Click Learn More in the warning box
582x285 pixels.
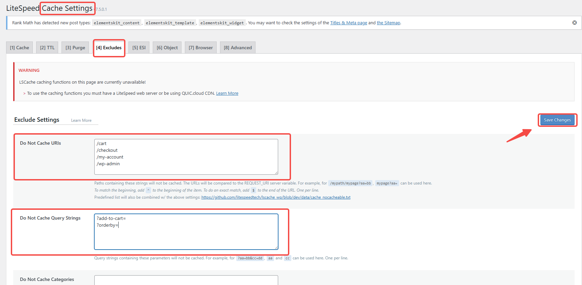(227, 93)
